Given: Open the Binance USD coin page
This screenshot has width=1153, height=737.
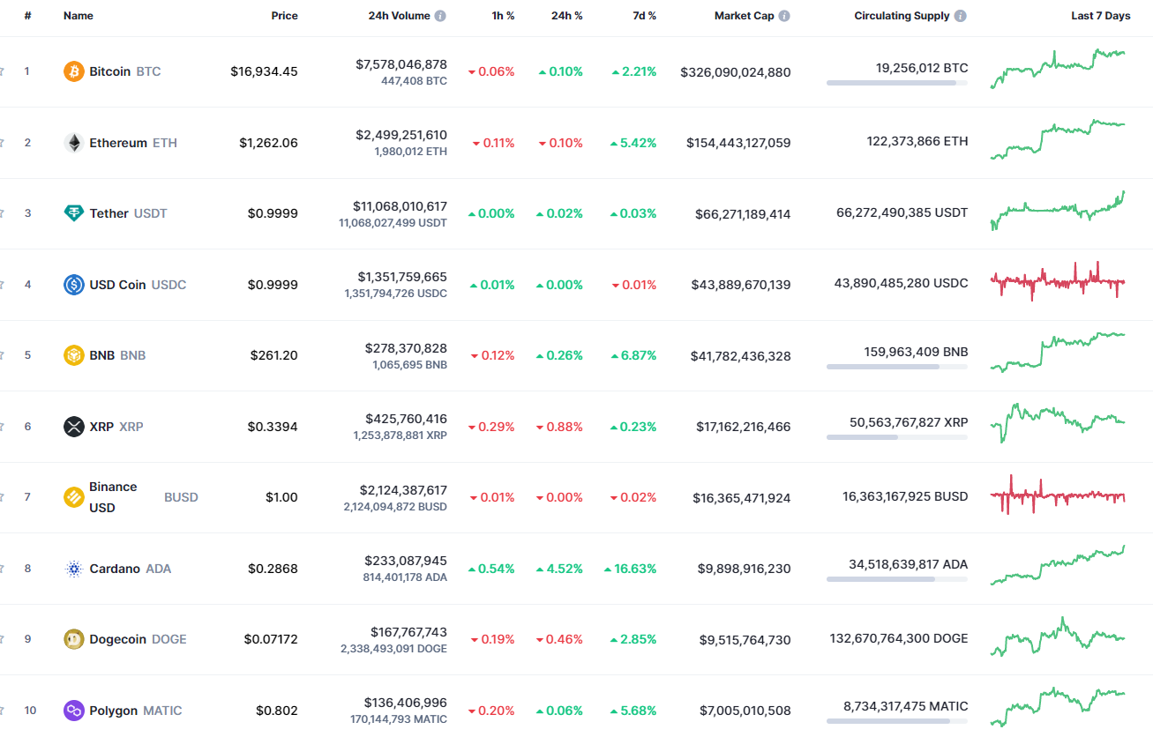Looking at the screenshot, I should pyautogui.click(x=113, y=496).
